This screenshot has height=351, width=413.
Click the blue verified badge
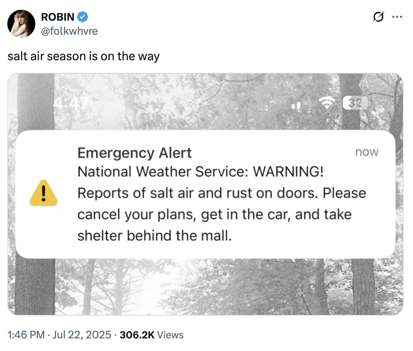click(x=83, y=16)
